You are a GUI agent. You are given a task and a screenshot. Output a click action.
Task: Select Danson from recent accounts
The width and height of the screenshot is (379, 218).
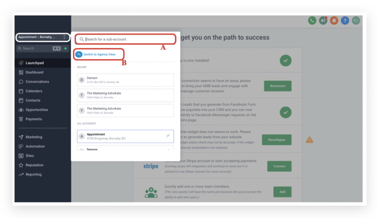tap(125, 80)
